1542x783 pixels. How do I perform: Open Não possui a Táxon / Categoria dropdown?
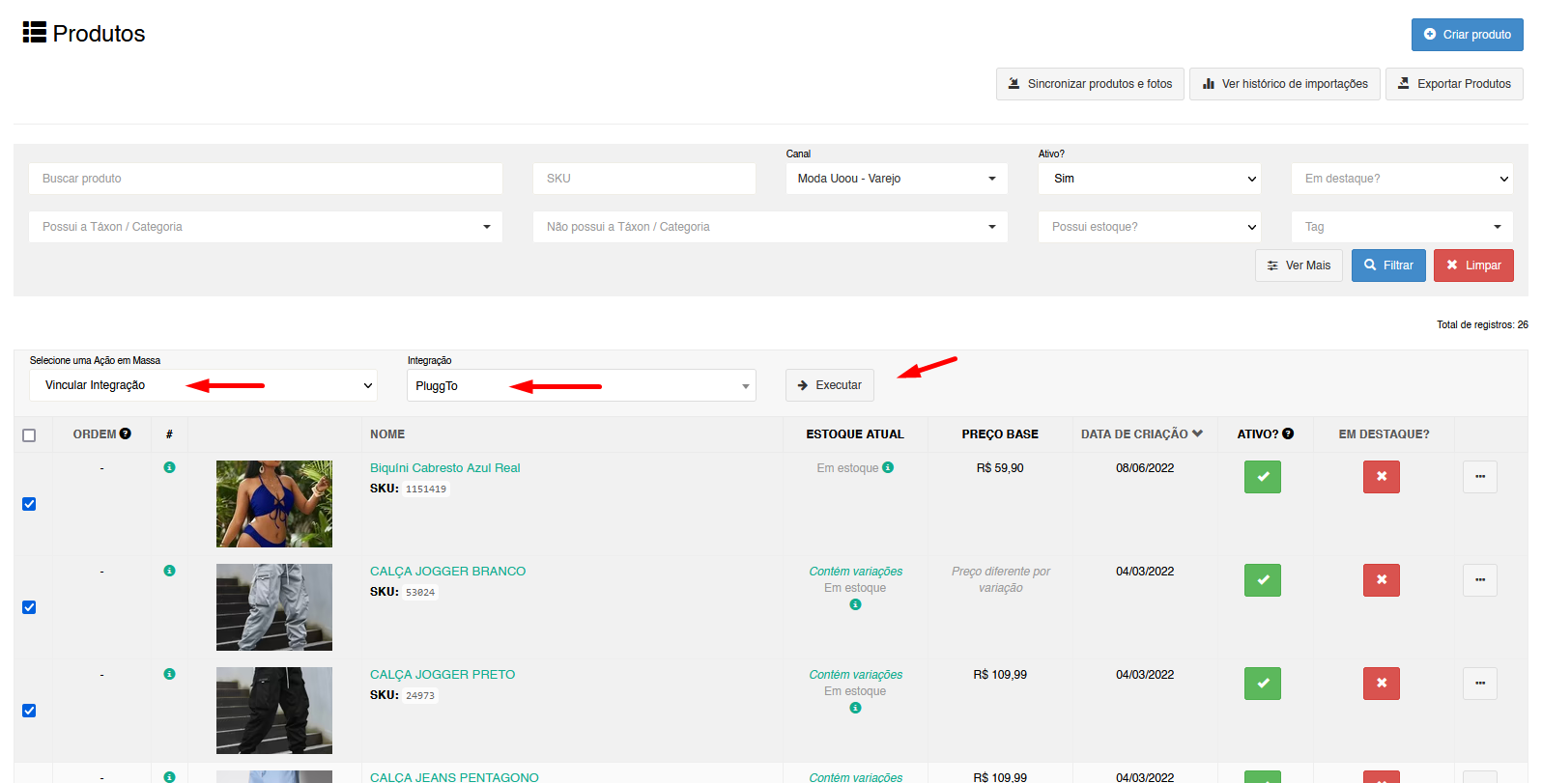coord(770,227)
